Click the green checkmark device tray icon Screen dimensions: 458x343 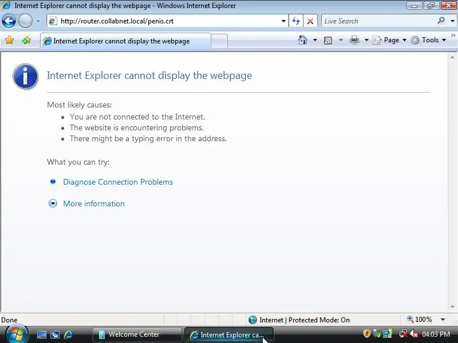[377, 334]
